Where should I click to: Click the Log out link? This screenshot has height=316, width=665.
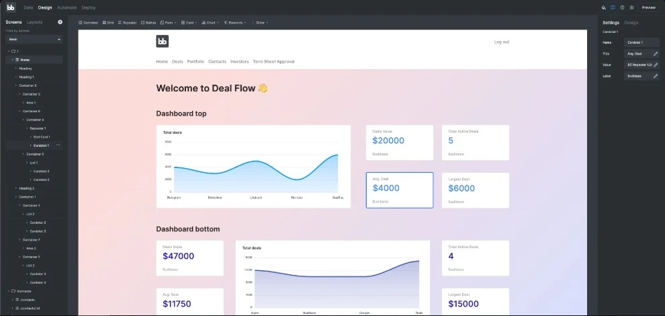coord(501,42)
